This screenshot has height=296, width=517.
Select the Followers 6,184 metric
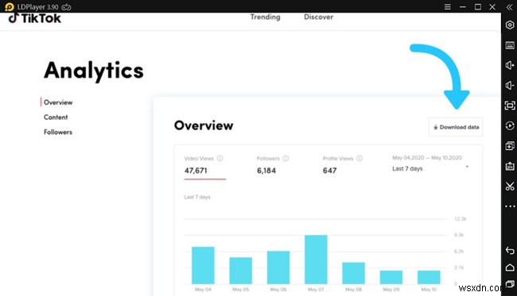pyautogui.click(x=273, y=166)
